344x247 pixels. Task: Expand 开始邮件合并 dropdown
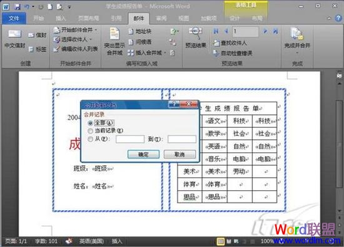pos(76,30)
